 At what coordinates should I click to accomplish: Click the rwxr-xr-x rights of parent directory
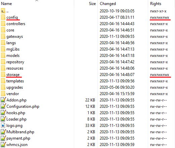pyautogui.click(x=158, y=11)
